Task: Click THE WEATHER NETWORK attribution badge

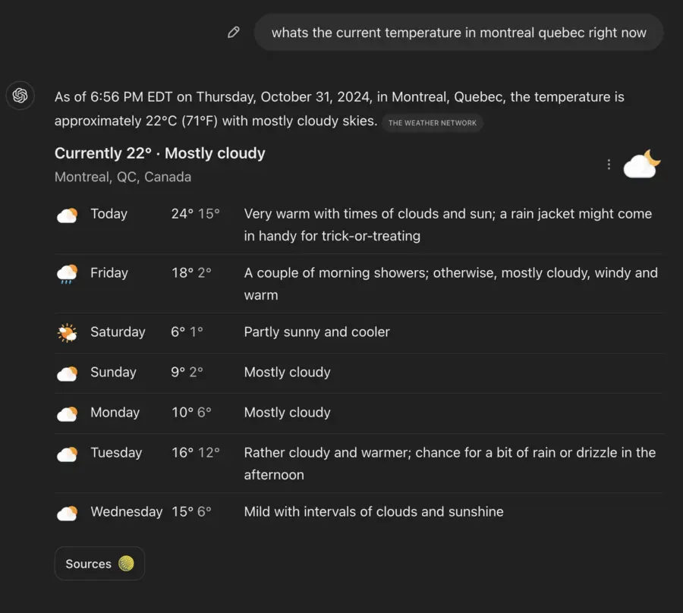Action: (432, 123)
